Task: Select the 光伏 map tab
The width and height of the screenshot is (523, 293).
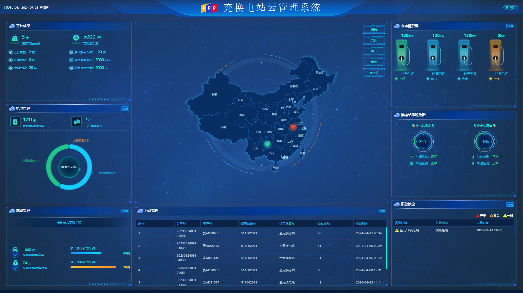Action: [374, 40]
